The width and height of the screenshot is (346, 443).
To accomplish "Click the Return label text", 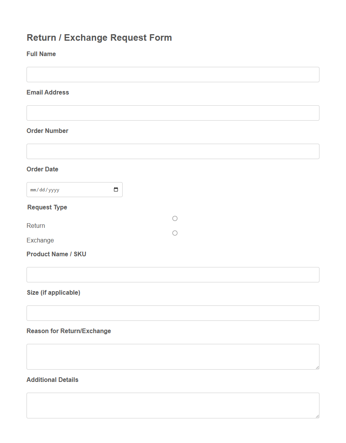I will point(36,226).
